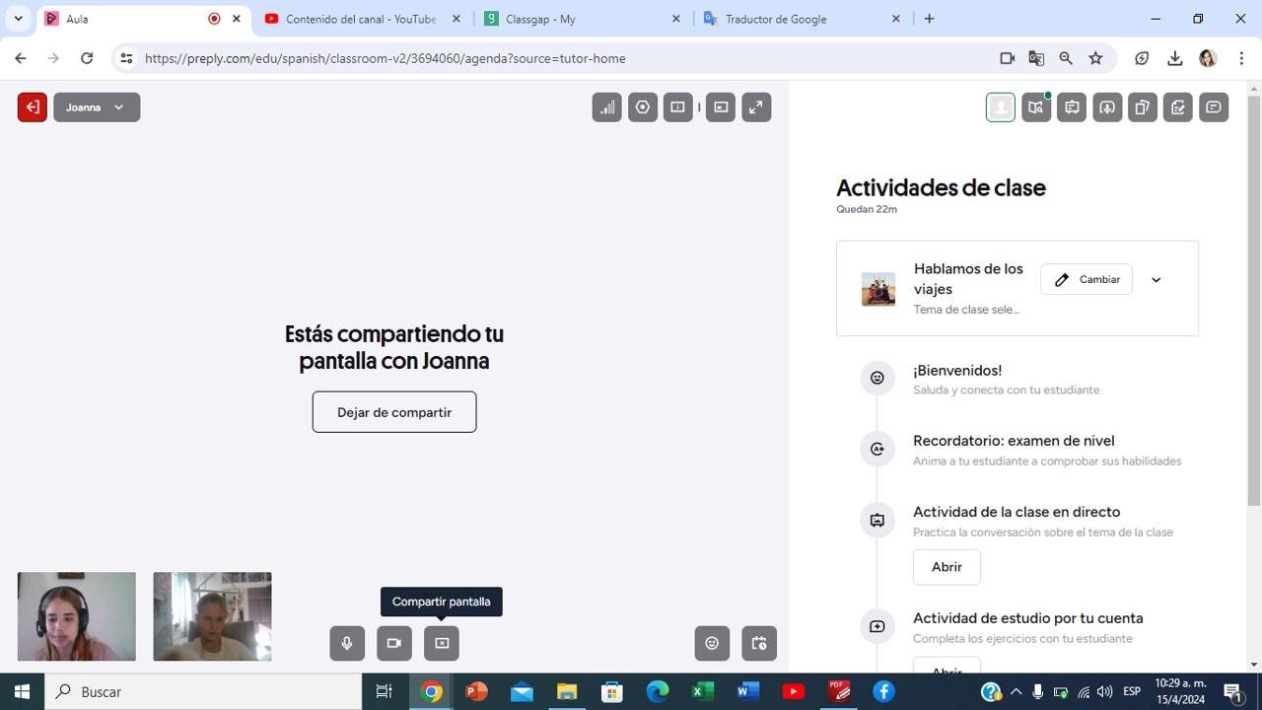
Task: Click Cambiar to change the lesson topic
Action: [x=1087, y=280]
